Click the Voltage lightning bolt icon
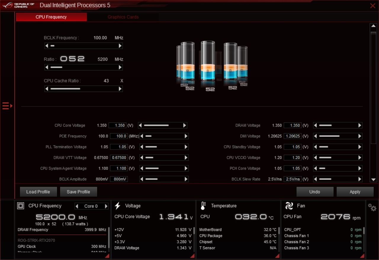The width and height of the screenshot is (379, 260). pyautogui.click(x=118, y=206)
